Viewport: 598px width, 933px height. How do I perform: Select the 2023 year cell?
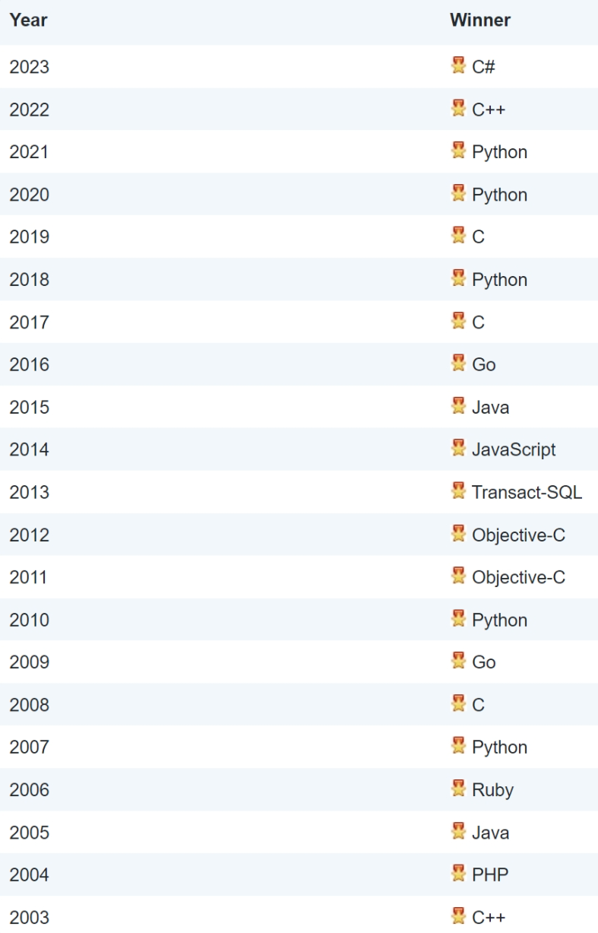coord(29,67)
